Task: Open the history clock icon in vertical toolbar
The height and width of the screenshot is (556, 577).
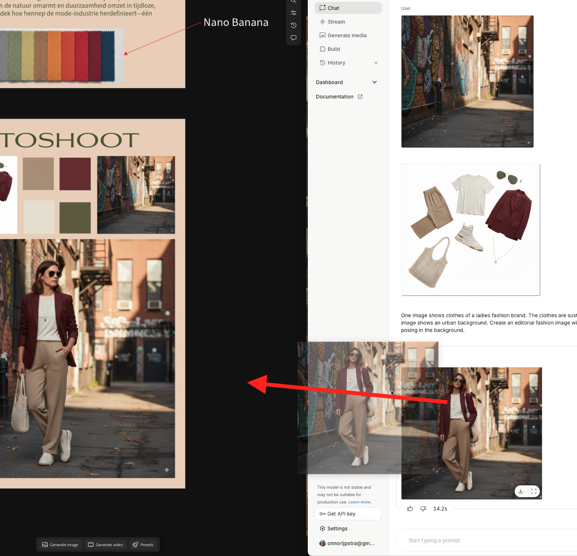Action: click(293, 25)
